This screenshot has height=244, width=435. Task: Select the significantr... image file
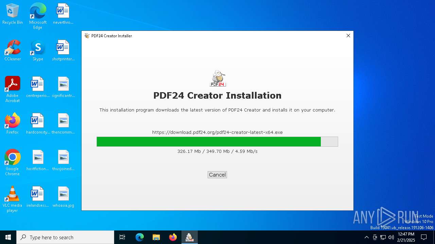tap(63, 87)
